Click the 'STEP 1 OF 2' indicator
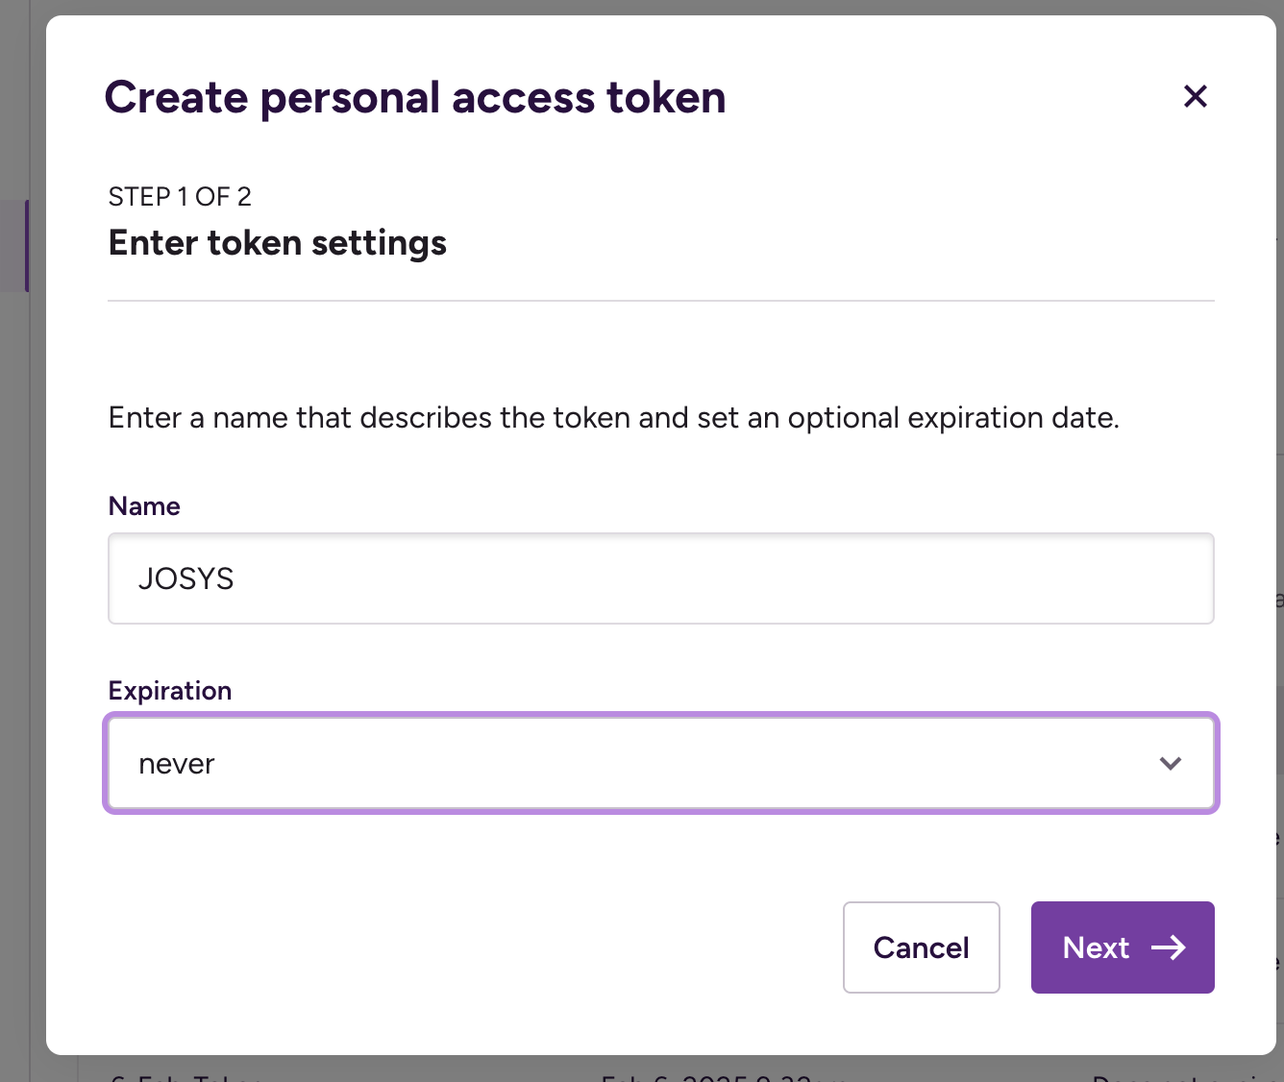The height and width of the screenshot is (1082, 1284). click(x=180, y=197)
